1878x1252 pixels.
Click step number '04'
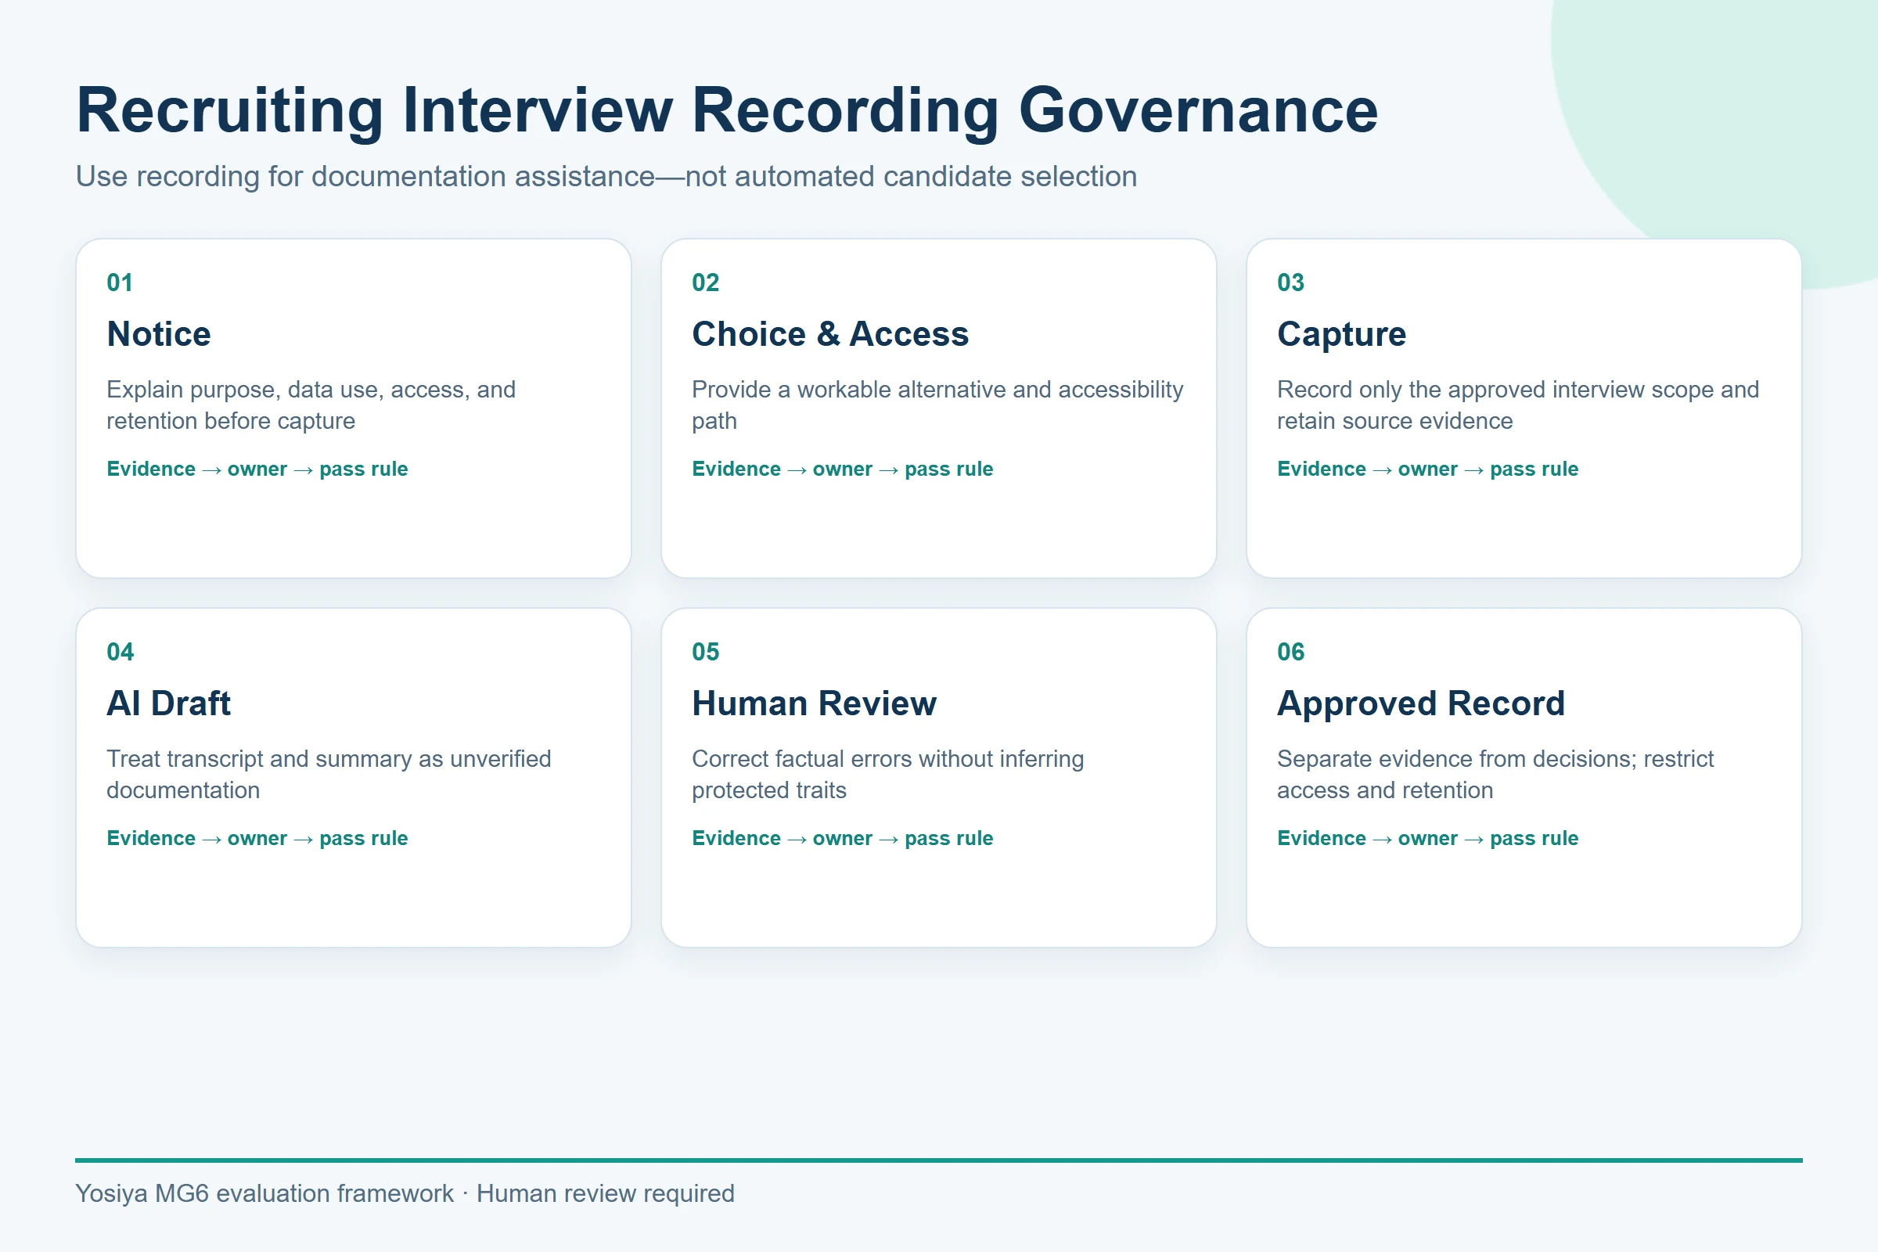(x=120, y=653)
